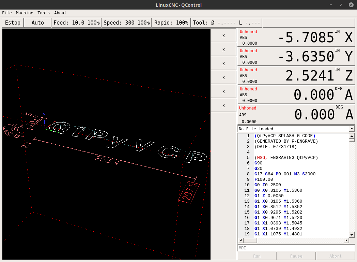Select G-code line 7 G20

click(258, 169)
